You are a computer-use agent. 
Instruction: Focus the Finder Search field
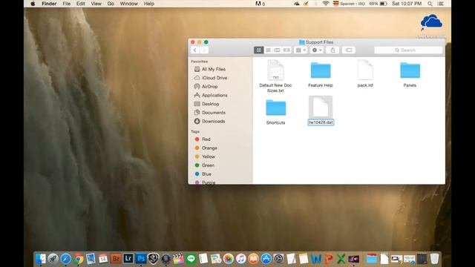coord(408,50)
